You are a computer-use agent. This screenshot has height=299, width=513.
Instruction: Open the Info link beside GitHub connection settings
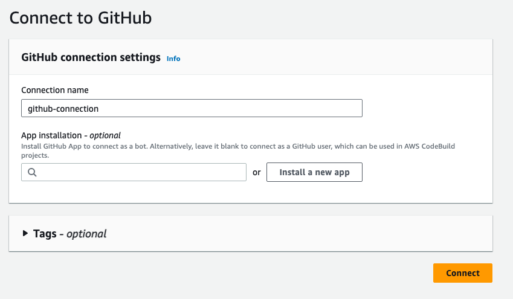point(173,59)
